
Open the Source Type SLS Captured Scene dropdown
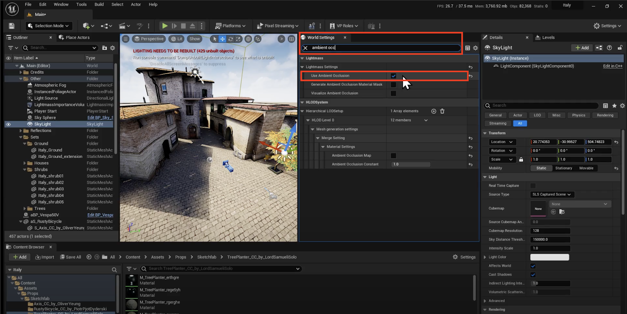point(552,194)
